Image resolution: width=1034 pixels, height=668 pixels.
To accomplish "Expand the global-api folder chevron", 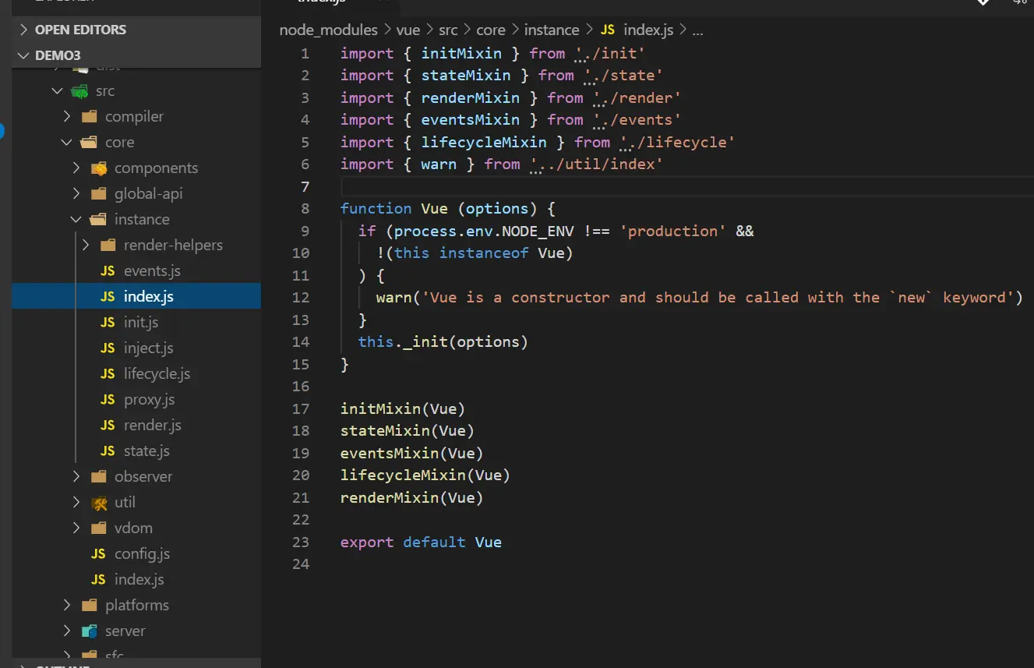I will click(76, 194).
